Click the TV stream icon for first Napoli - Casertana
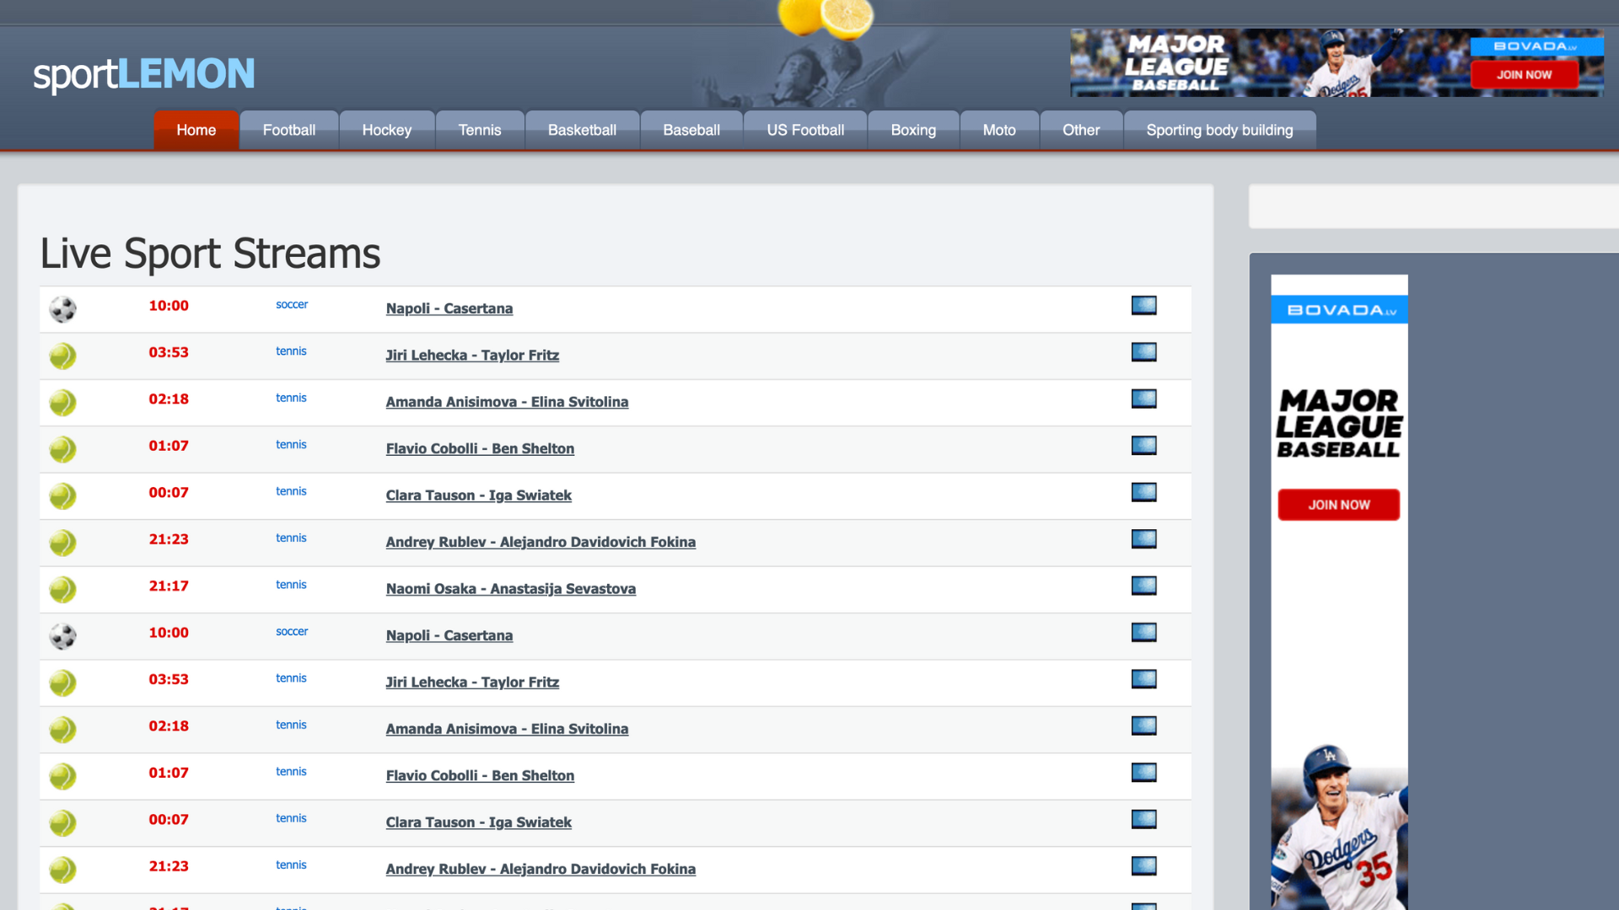 [x=1143, y=305]
